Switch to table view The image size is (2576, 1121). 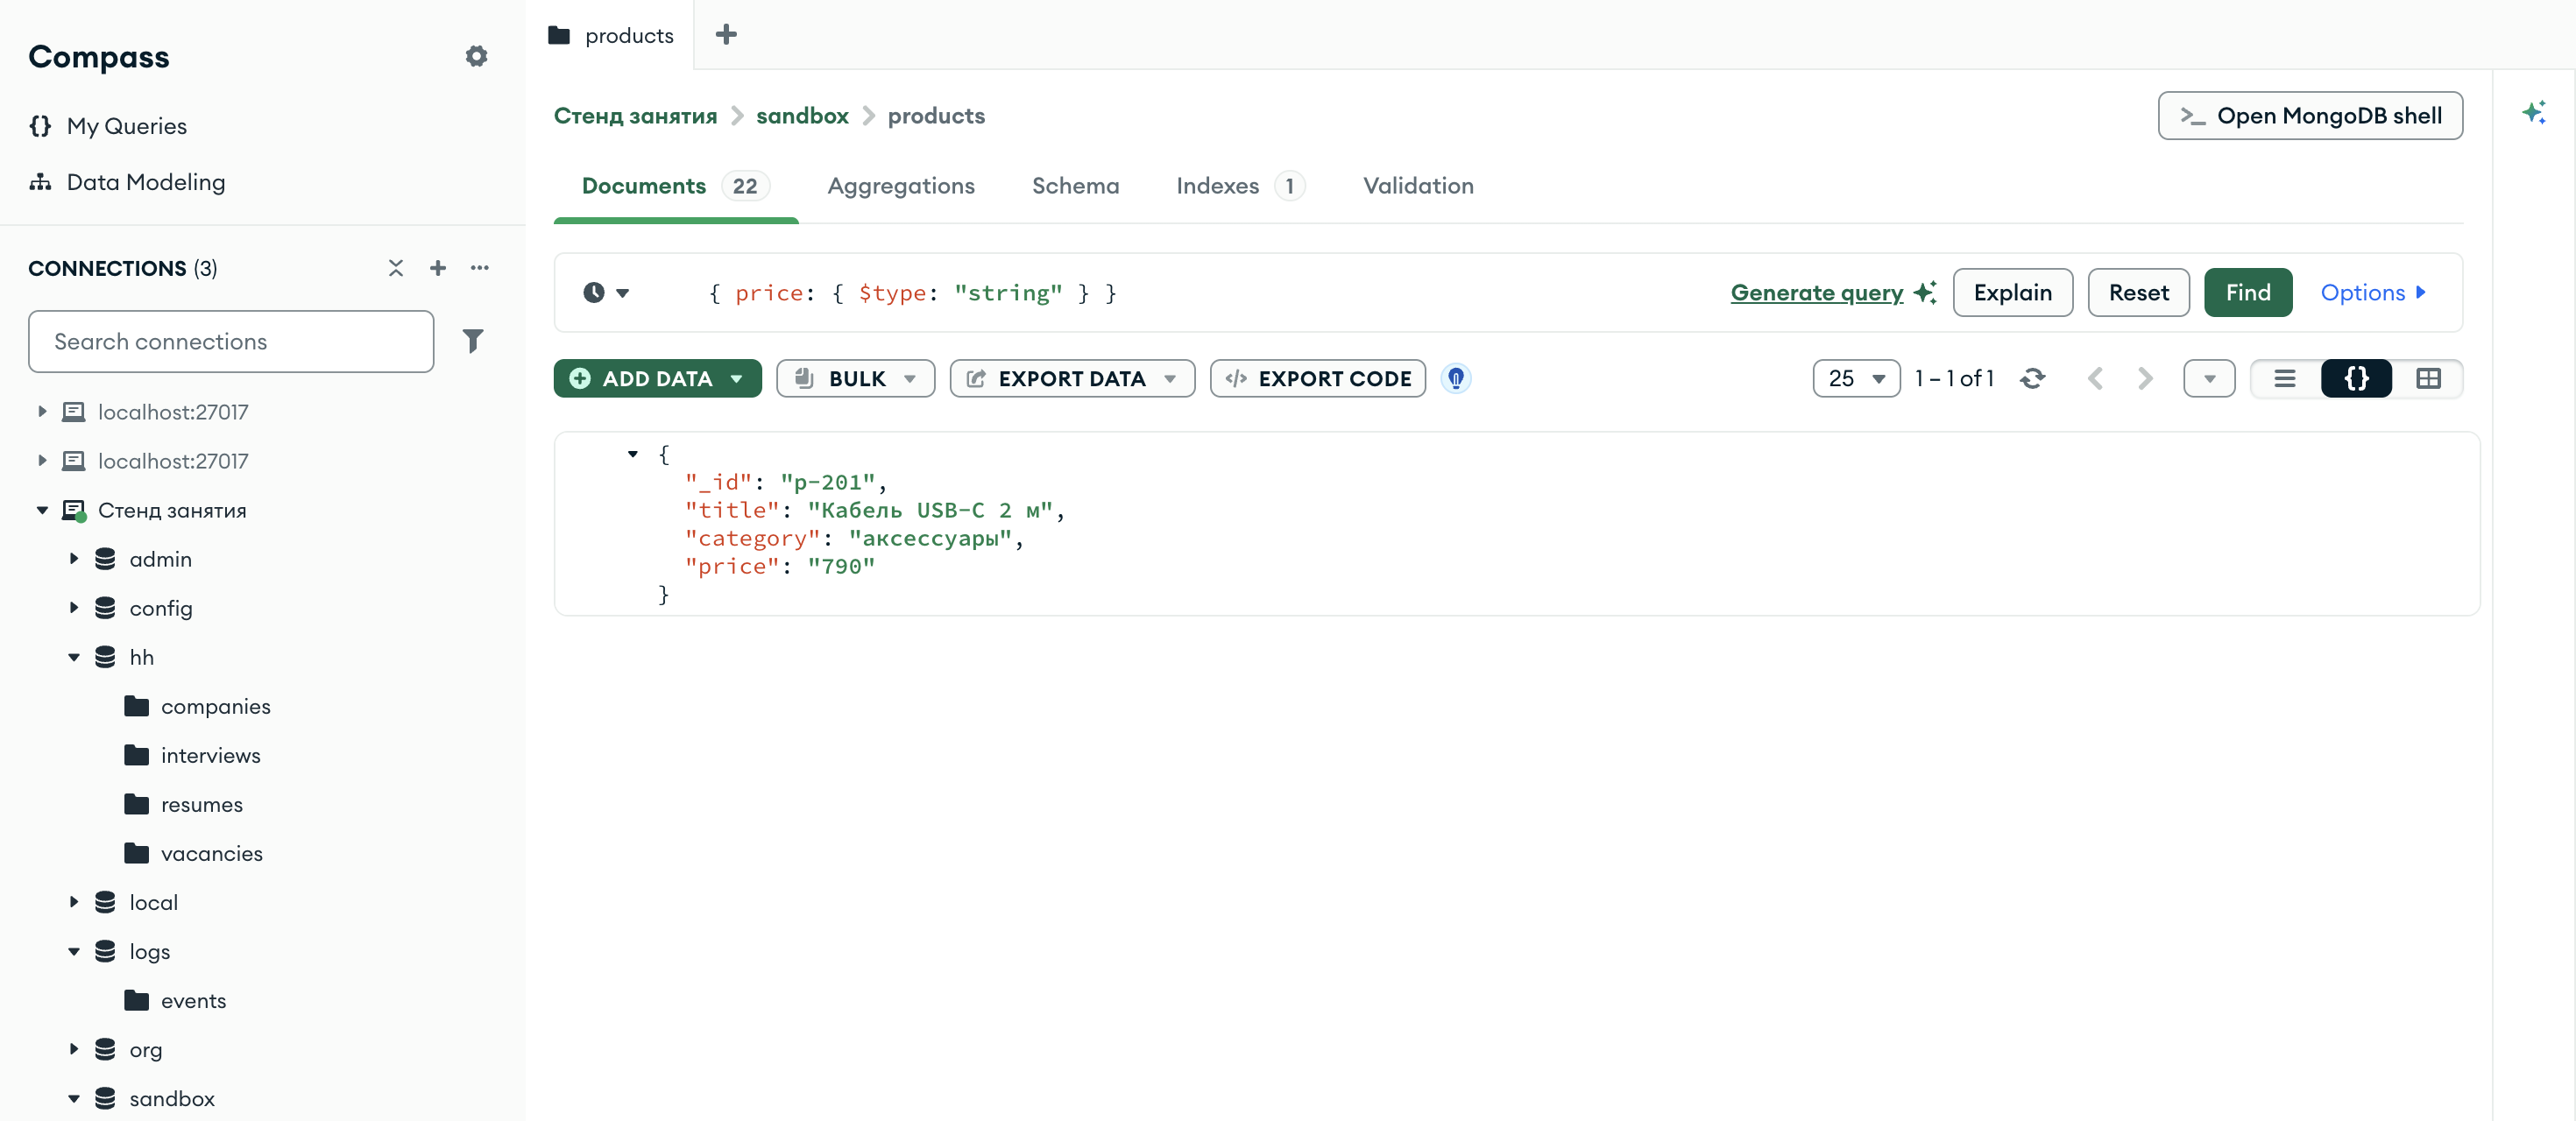[2428, 378]
